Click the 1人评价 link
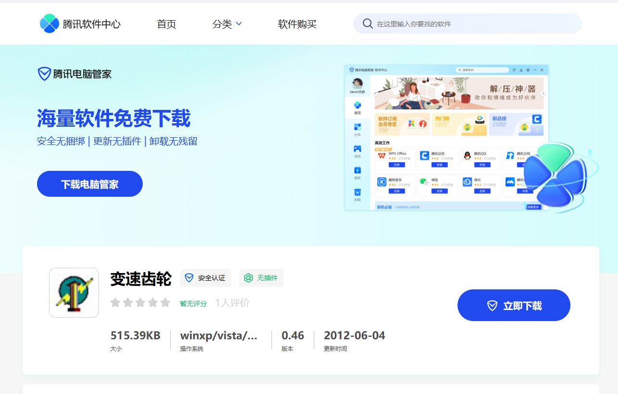The width and height of the screenshot is (618, 394). tap(233, 303)
